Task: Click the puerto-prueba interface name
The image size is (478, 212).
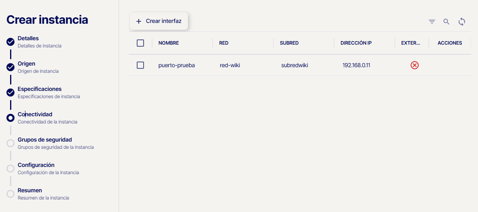Action: click(x=177, y=65)
